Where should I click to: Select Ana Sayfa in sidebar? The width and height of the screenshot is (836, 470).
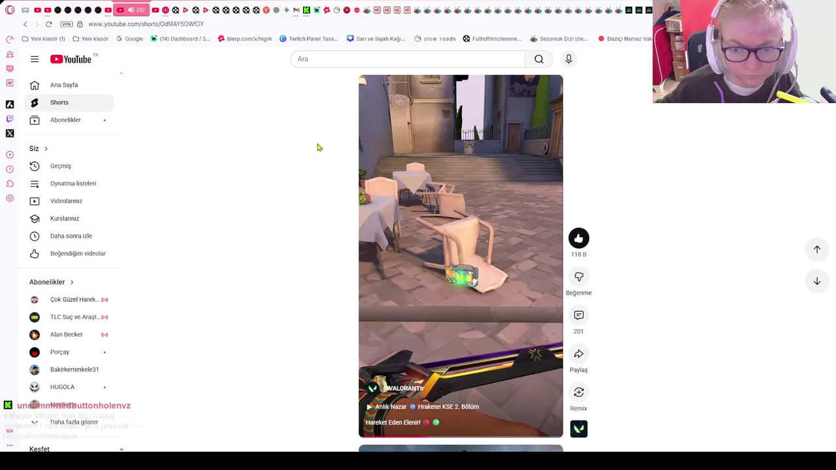pos(69,85)
